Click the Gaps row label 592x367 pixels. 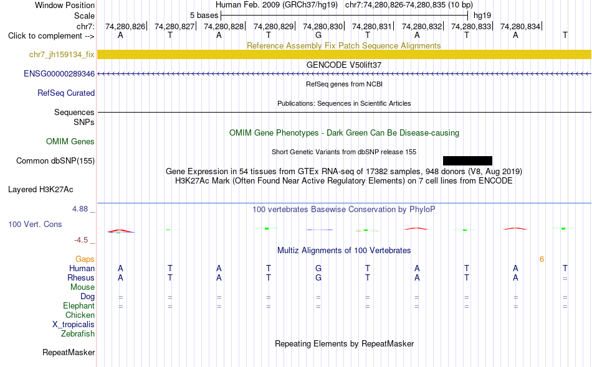click(85, 259)
